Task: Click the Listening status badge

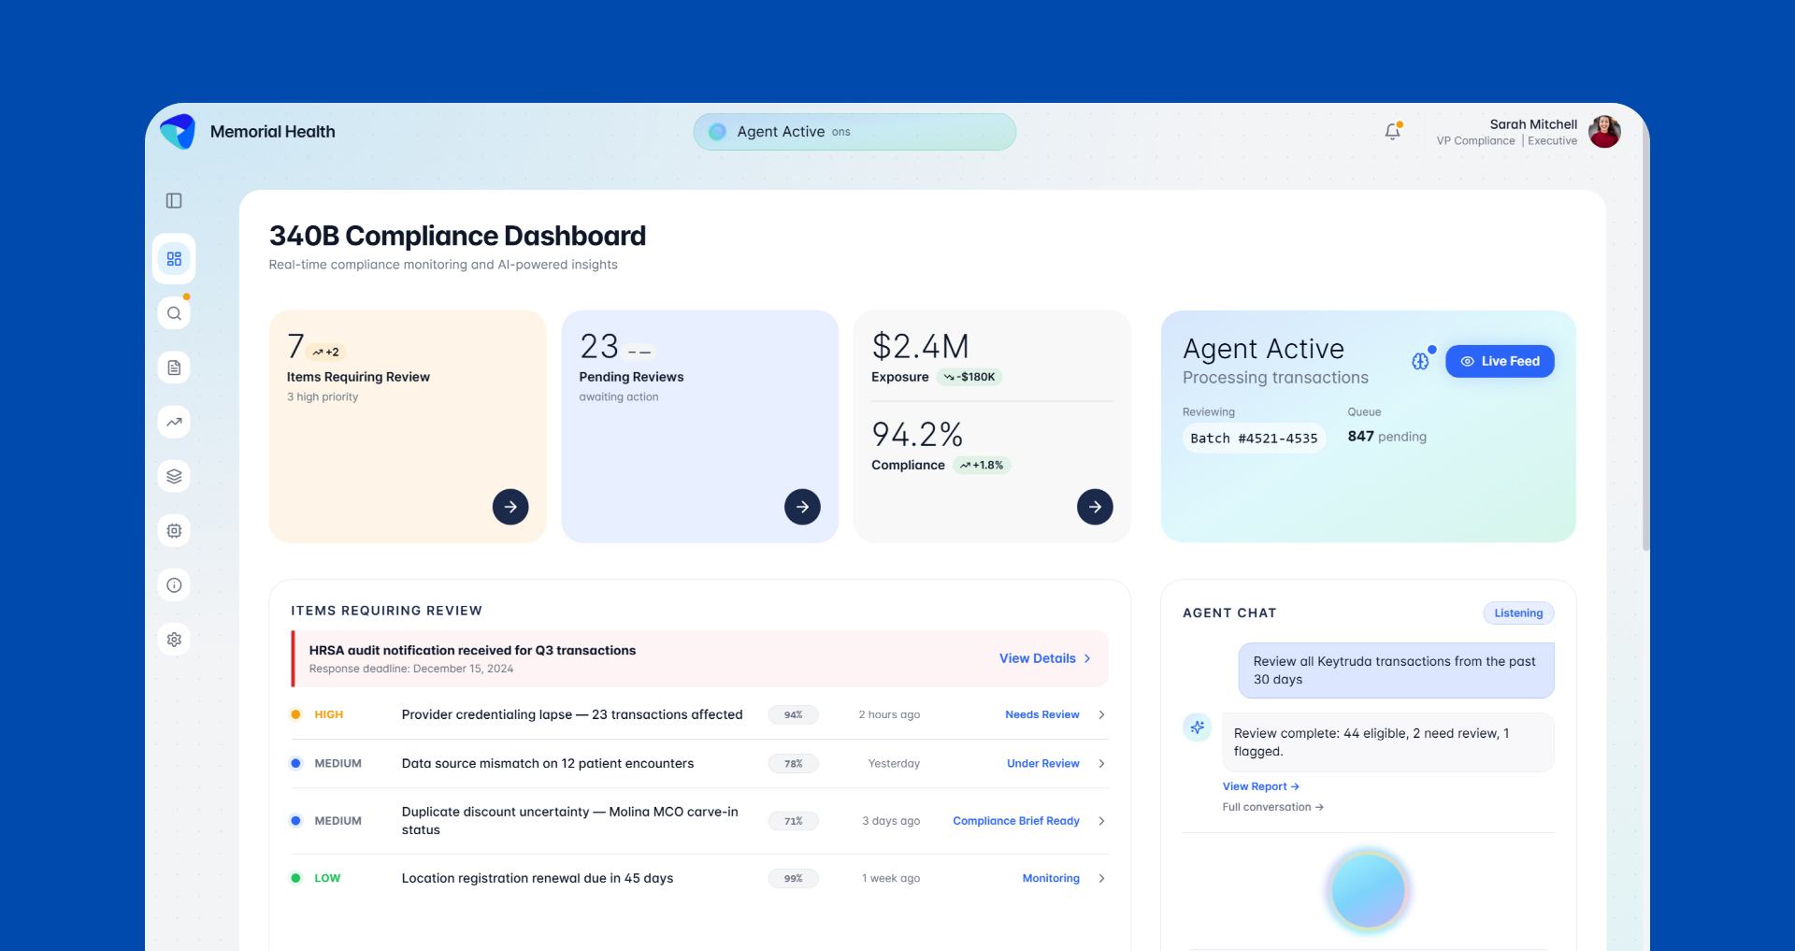Action: (1518, 613)
